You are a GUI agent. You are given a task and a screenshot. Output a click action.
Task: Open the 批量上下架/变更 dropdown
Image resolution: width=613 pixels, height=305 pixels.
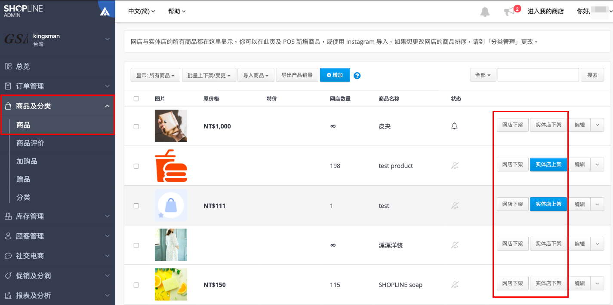[x=209, y=75]
